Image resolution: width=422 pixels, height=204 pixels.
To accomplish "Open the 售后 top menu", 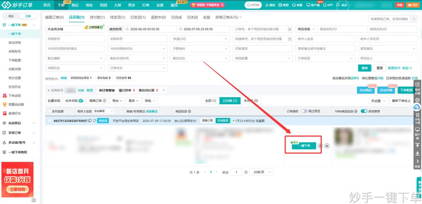I will click(75, 5).
